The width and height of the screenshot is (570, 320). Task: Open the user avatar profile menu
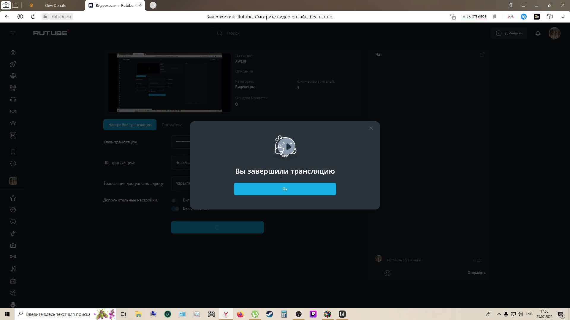pyautogui.click(x=554, y=33)
